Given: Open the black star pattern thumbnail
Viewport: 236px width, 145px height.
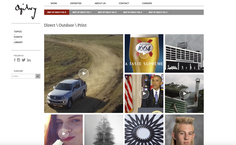Looking at the screenshot, I should pyautogui.click(x=144, y=130).
